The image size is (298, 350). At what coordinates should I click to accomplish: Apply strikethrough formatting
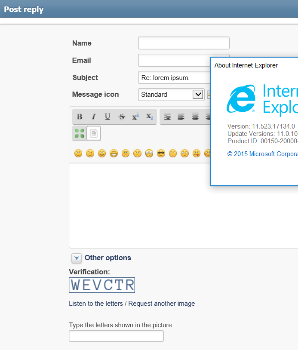[x=122, y=117]
